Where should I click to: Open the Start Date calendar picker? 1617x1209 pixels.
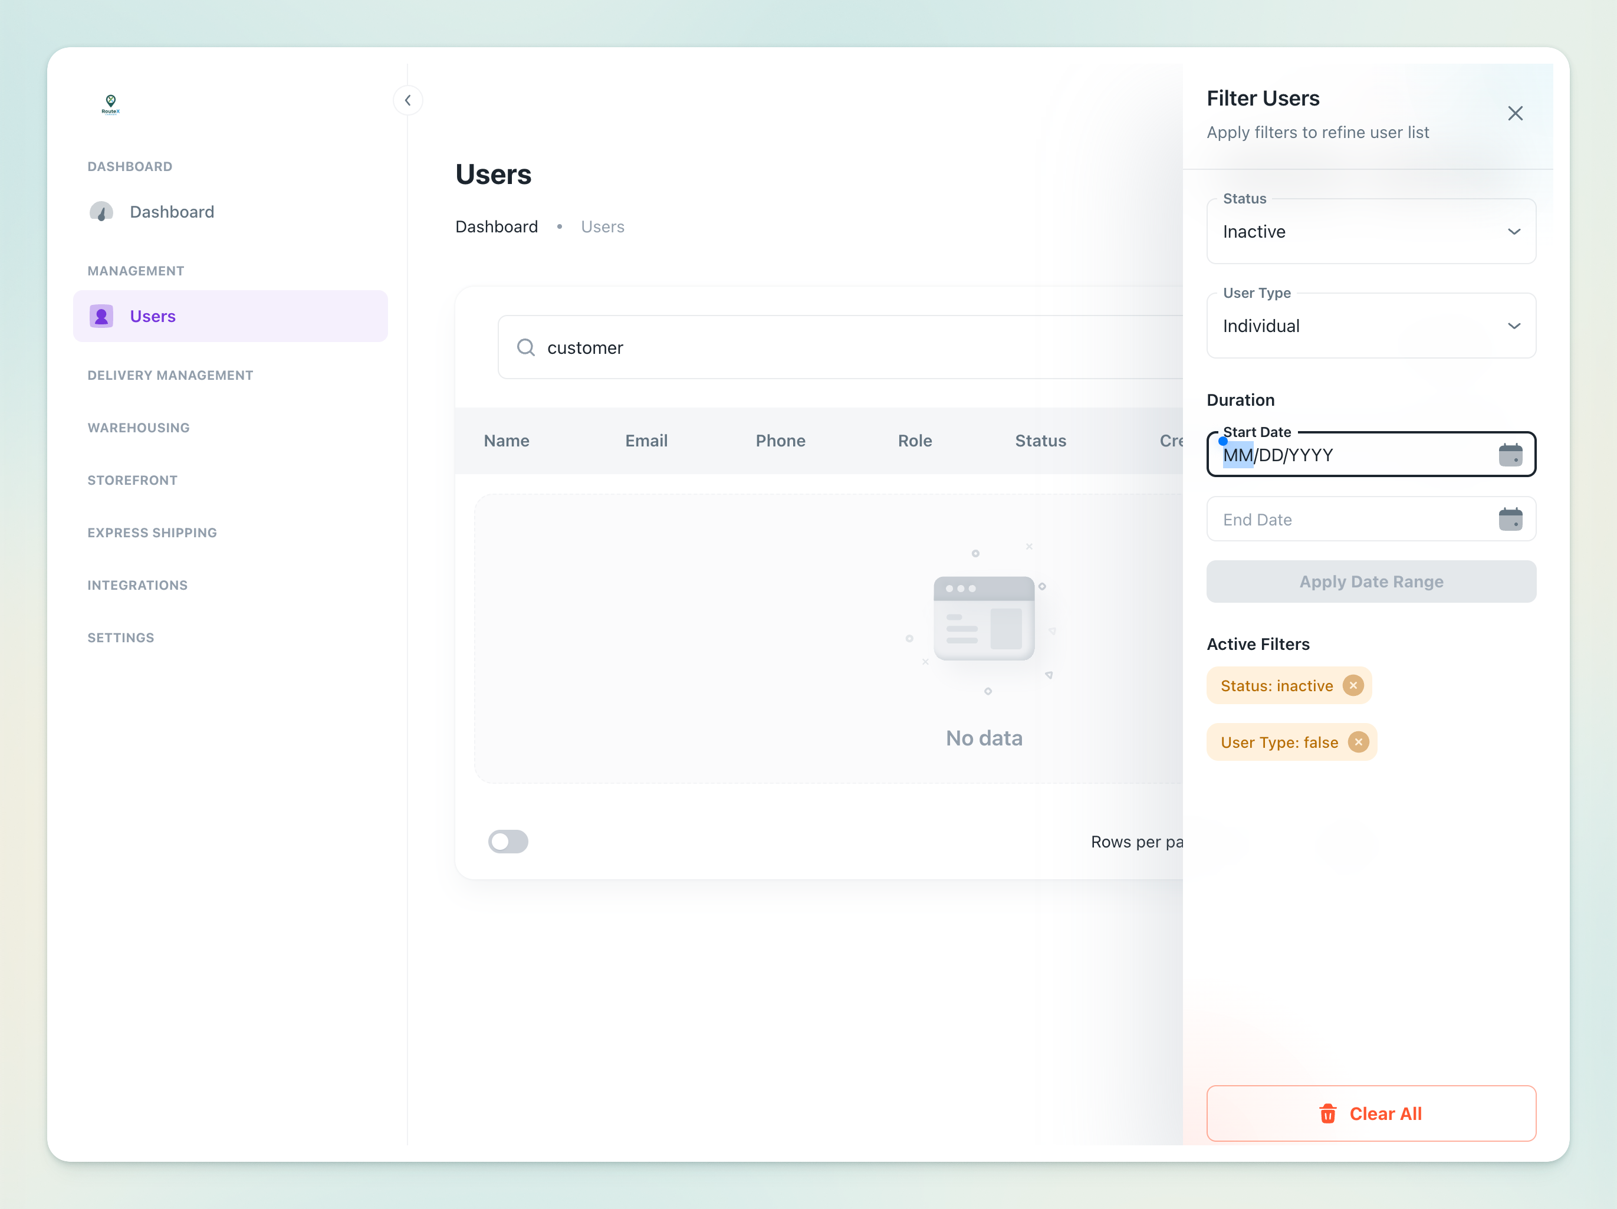coord(1510,455)
